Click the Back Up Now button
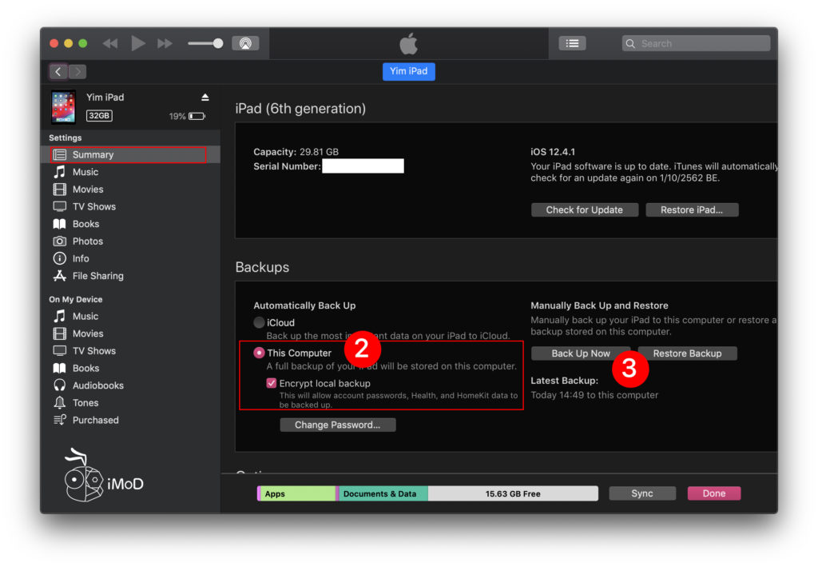This screenshot has width=818, height=567. coord(581,353)
